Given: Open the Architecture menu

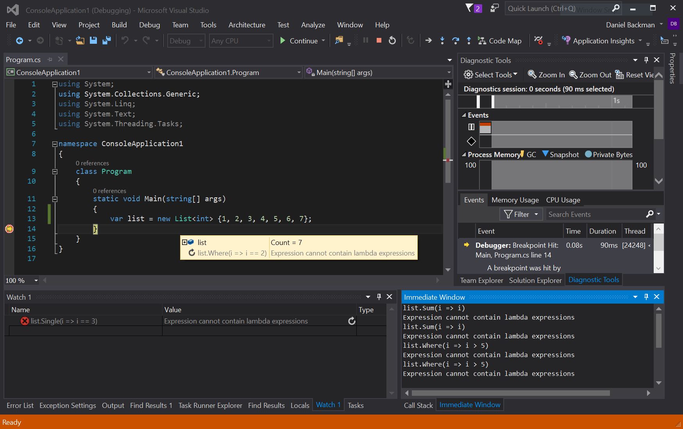Looking at the screenshot, I should (247, 25).
